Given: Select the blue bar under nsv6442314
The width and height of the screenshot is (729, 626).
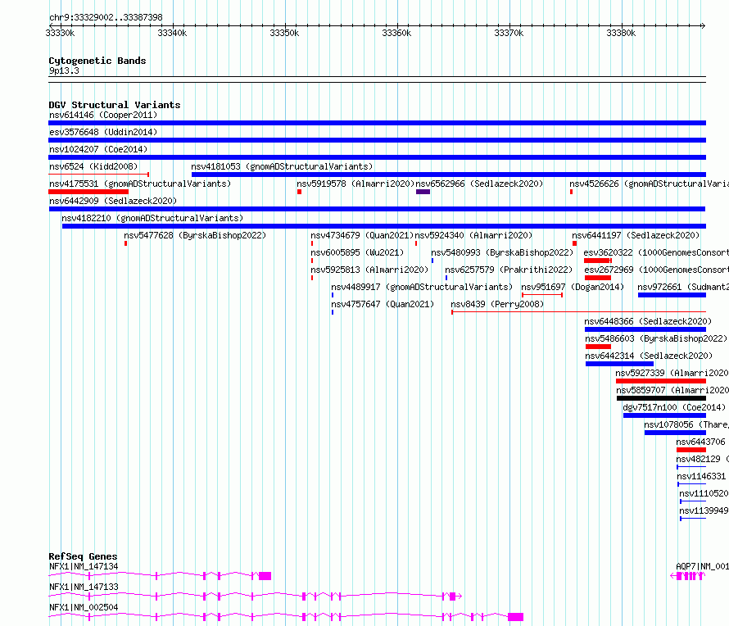Looking at the screenshot, I should 619,364.
